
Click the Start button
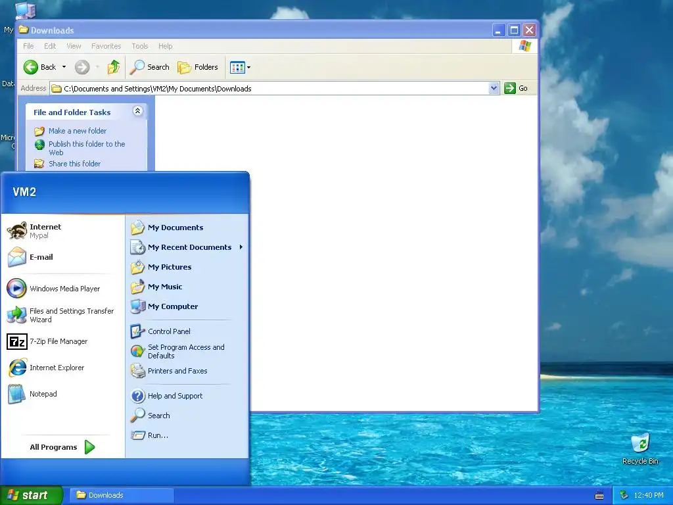(32, 495)
